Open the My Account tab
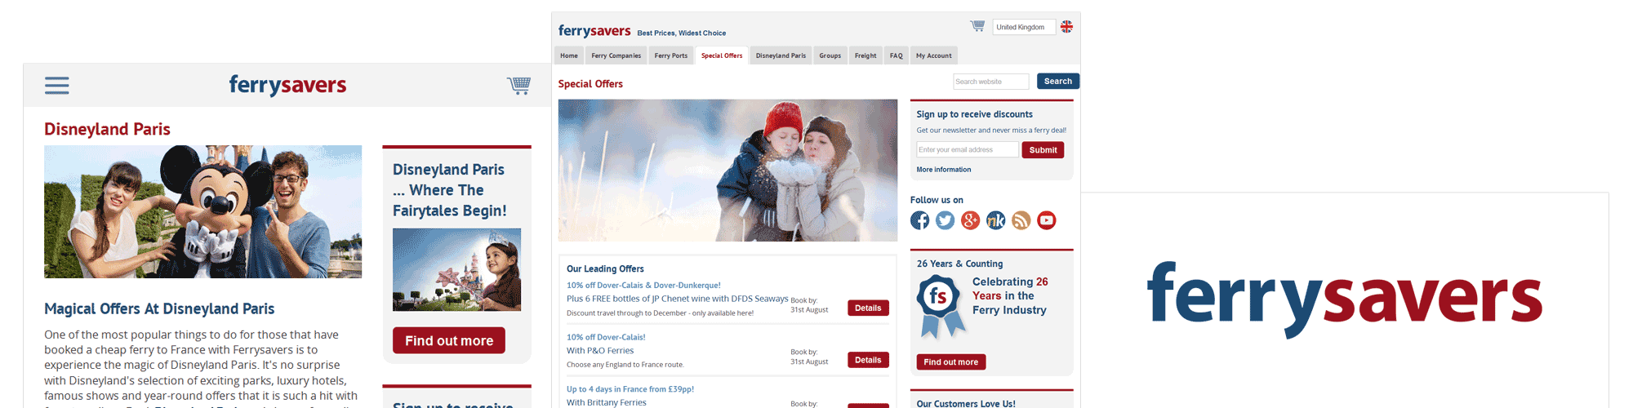Image resolution: width=1633 pixels, height=408 pixels. click(934, 55)
